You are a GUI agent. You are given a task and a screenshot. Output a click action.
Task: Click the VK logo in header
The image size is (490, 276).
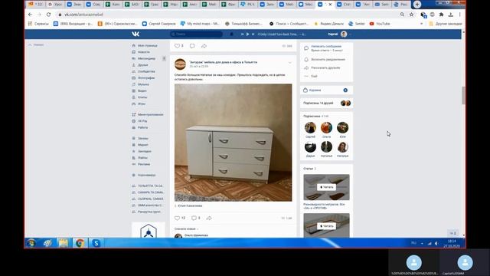click(136, 34)
